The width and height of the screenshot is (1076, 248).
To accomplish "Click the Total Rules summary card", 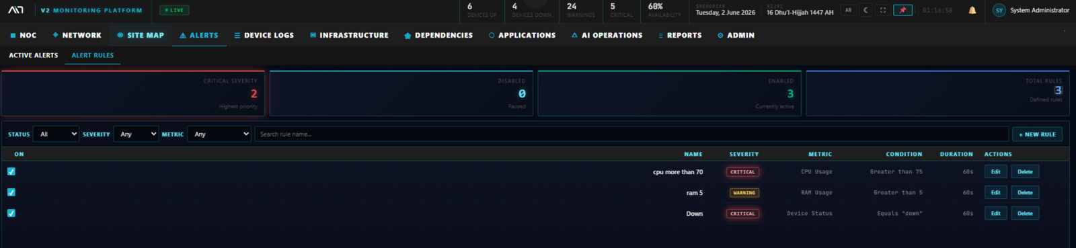I will click(x=937, y=93).
